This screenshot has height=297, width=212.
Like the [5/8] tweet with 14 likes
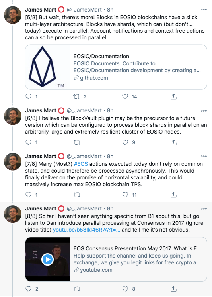125,97
